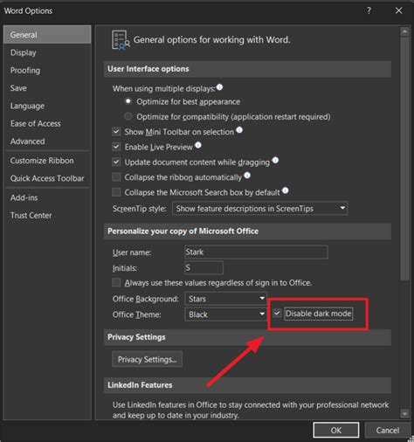414x442 pixels.
Task: Expand the Office Theme dropdown
Action: [x=225, y=314]
